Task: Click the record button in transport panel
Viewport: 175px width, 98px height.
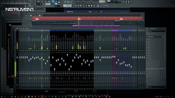Action: tap(43, 4)
